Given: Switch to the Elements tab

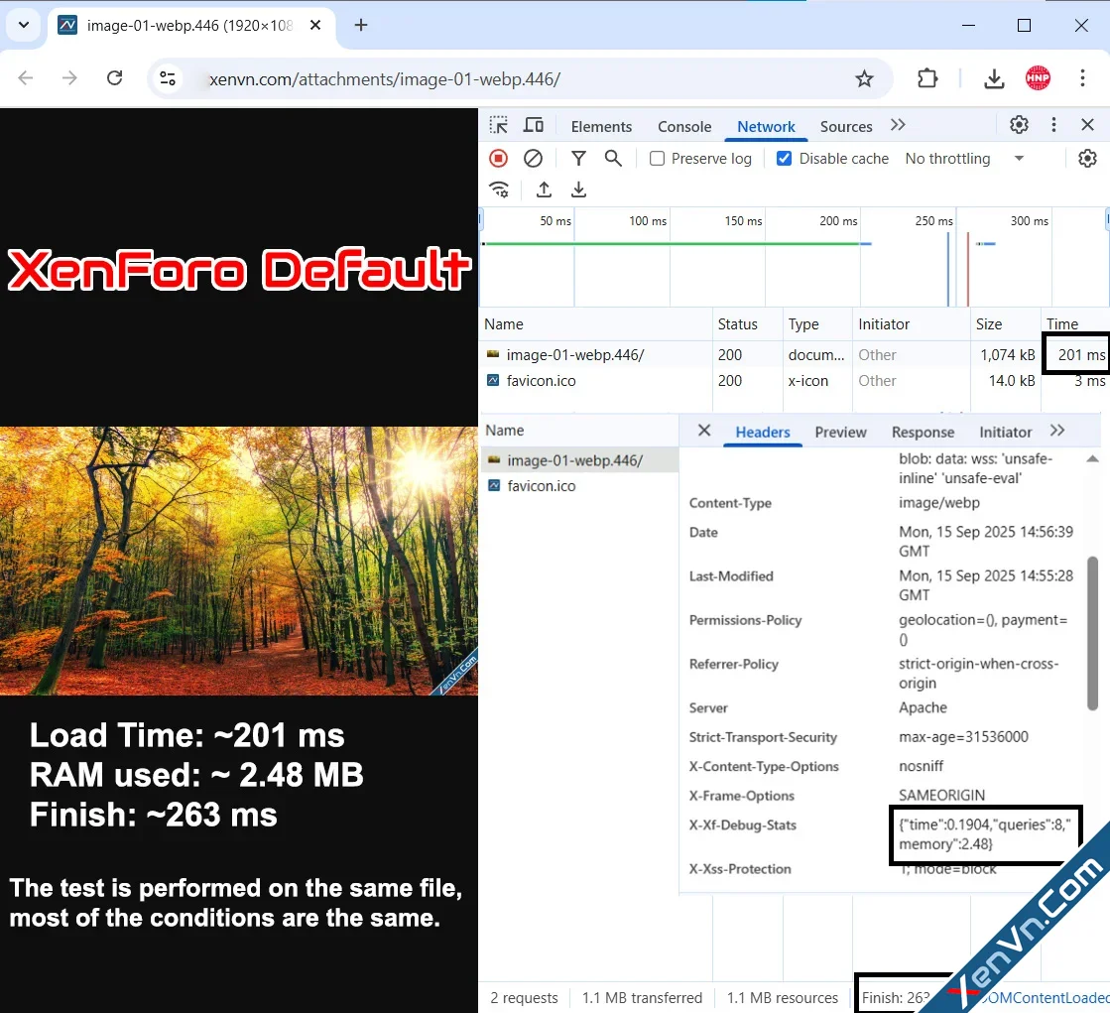Looking at the screenshot, I should pos(601,127).
